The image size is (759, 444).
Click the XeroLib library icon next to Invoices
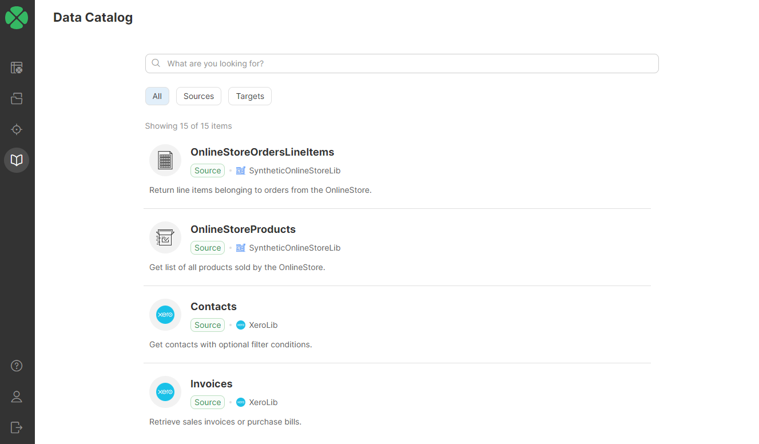(x=241, y=402)
